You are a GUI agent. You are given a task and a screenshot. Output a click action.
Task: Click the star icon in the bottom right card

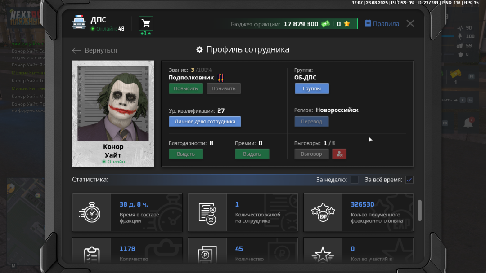(x=323, y=255)
